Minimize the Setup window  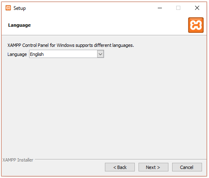pyautogui.click(x=160, y=8)
